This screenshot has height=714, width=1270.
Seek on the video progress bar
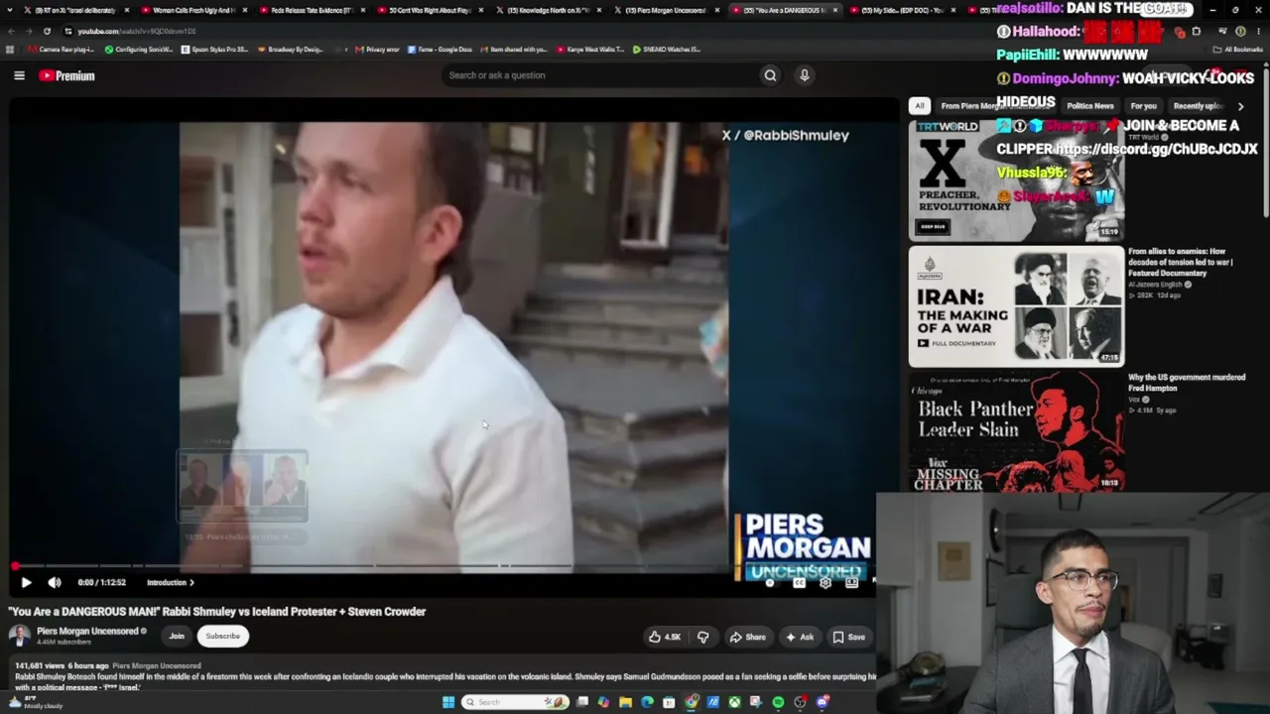pyautogui.click(x=444, y=566)
